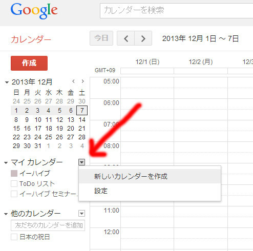Go to the next week using the right arrow
The image size is (253, 251).
[x=143, y=38]
